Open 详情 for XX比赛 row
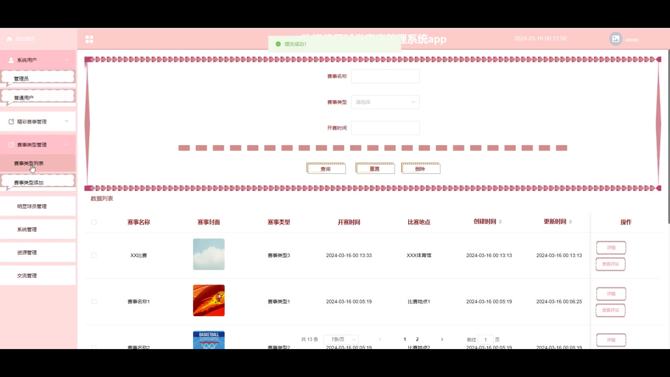 (611, 247)
